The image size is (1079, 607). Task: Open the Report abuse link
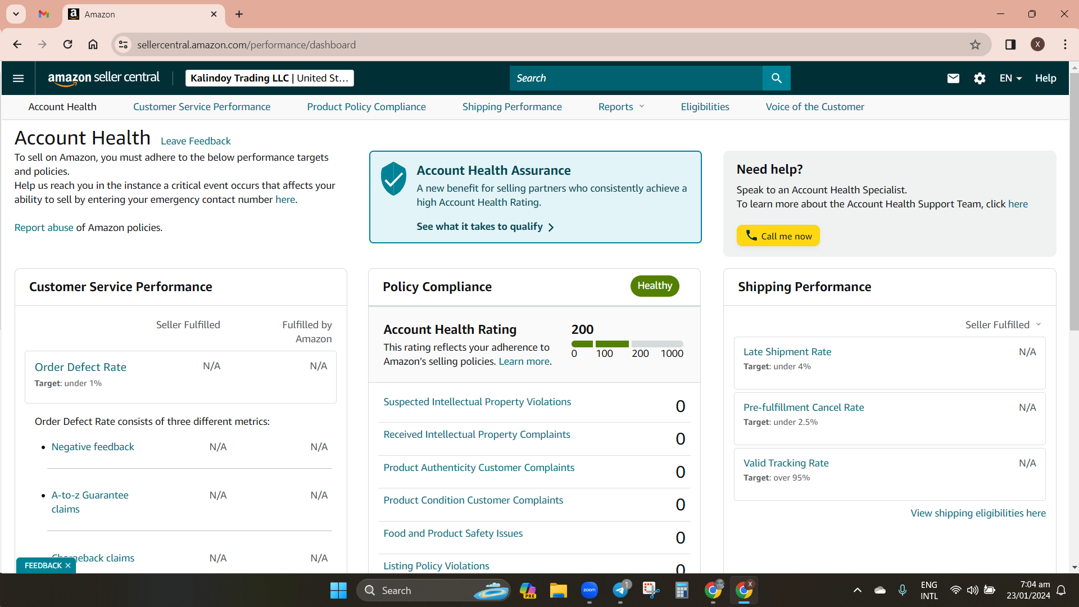tap(44, 228)
